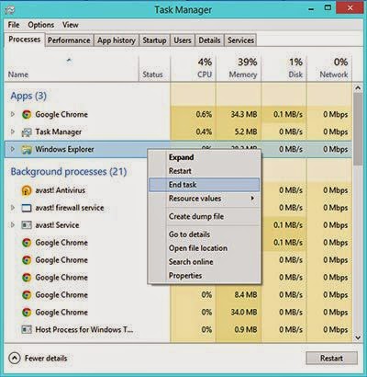The height and width of the screenshot is (377, 367).
Task: Click the Task Manager process icon
Action: coord(27,132)
